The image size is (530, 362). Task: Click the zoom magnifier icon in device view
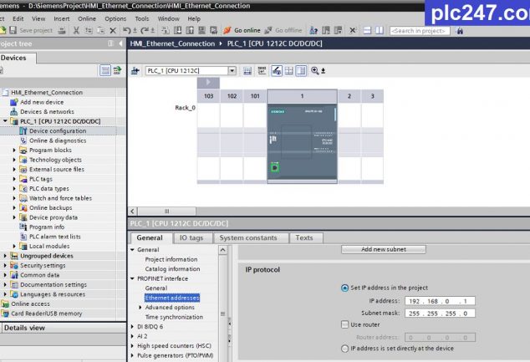(x=314, y=70)
